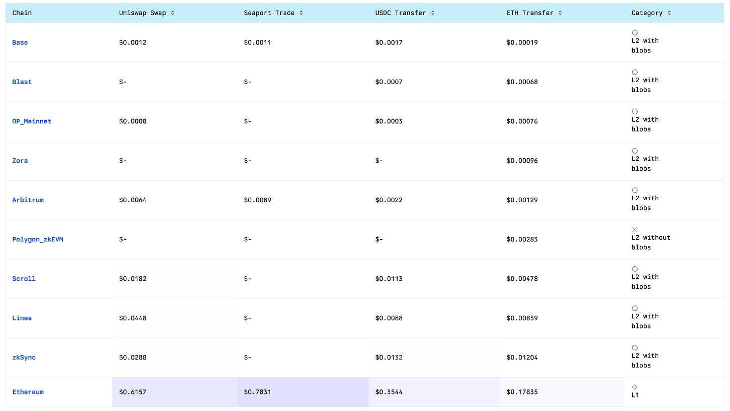Click circle icon in Base category cell
The width and height of the screenshot is (730, 411).
point(635,33)
